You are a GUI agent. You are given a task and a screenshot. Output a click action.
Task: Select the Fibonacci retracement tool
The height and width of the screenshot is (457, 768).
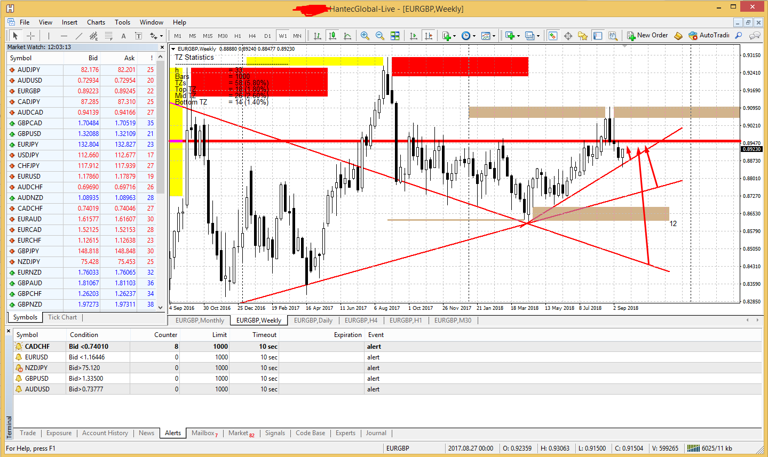click(x=109, y=36)
